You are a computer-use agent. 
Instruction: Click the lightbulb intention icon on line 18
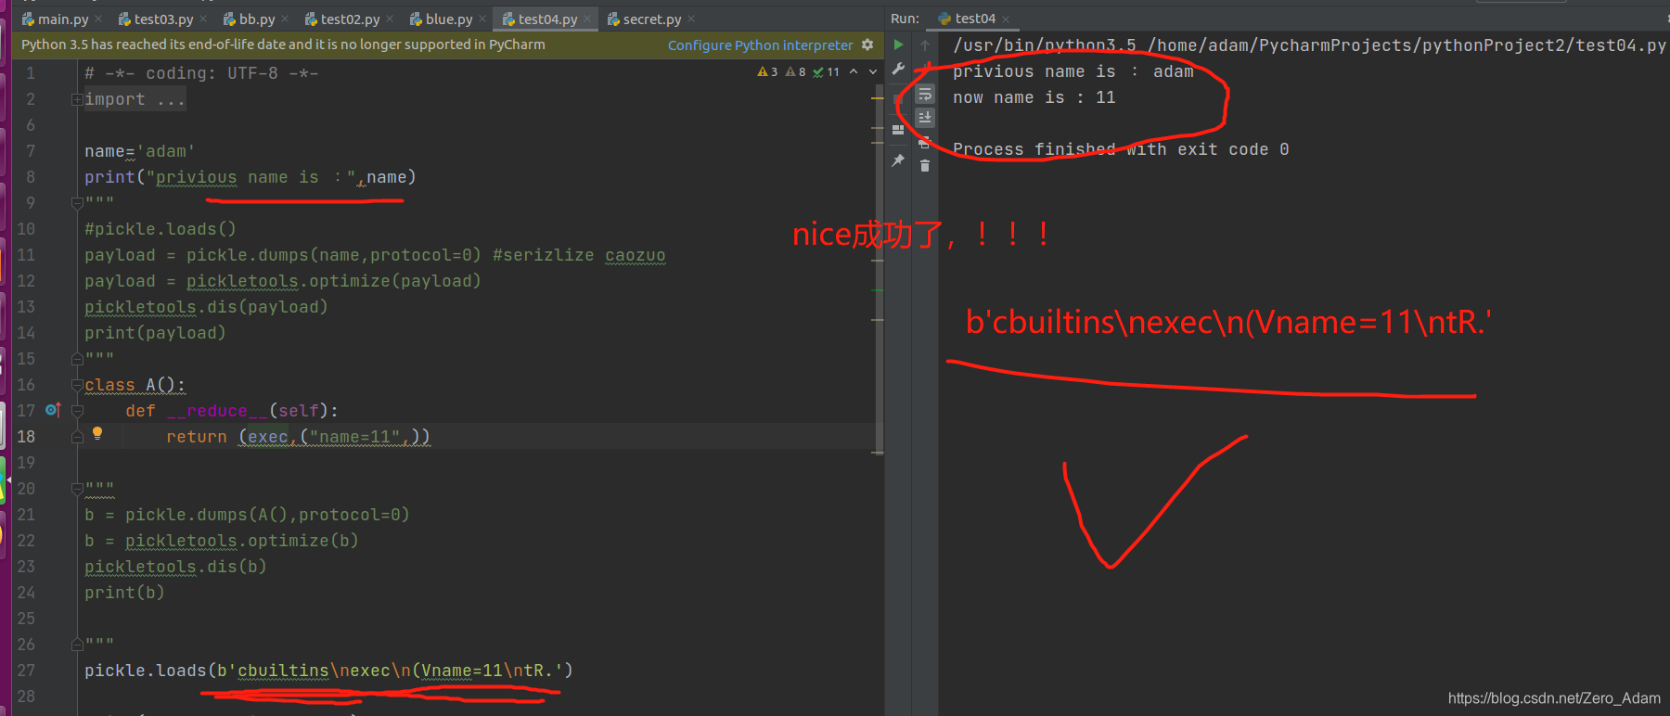[97, 433]
